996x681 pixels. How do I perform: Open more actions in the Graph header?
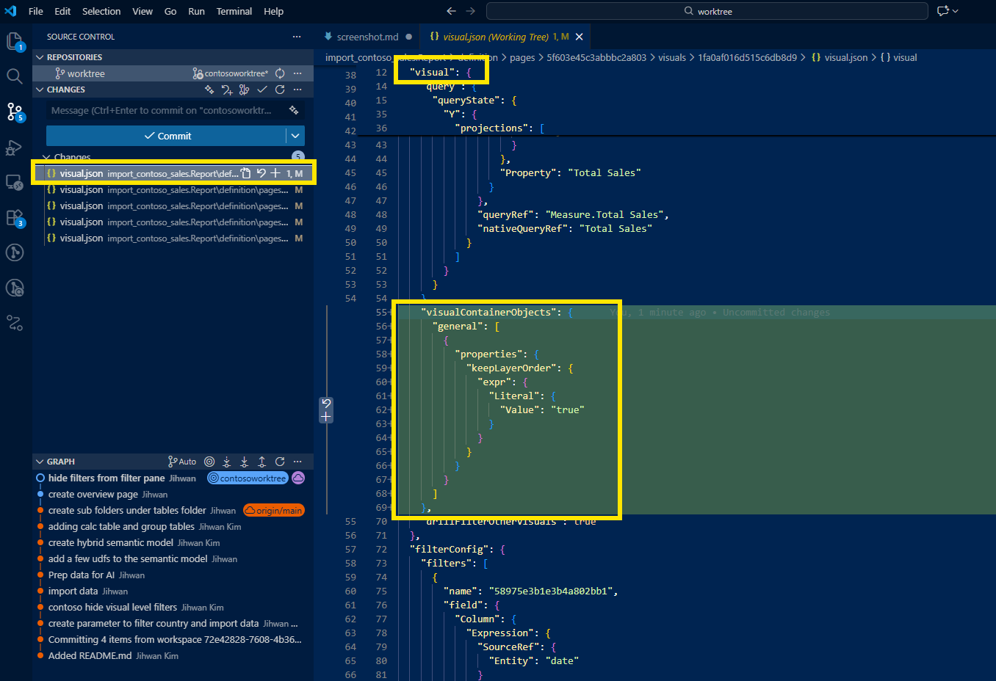[297, 462]
